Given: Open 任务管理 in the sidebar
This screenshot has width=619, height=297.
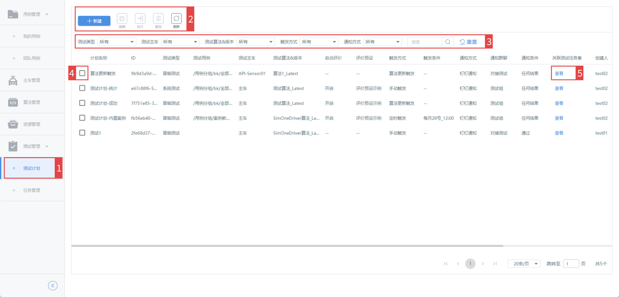Looking at the screenshot, I should point(32,190).
